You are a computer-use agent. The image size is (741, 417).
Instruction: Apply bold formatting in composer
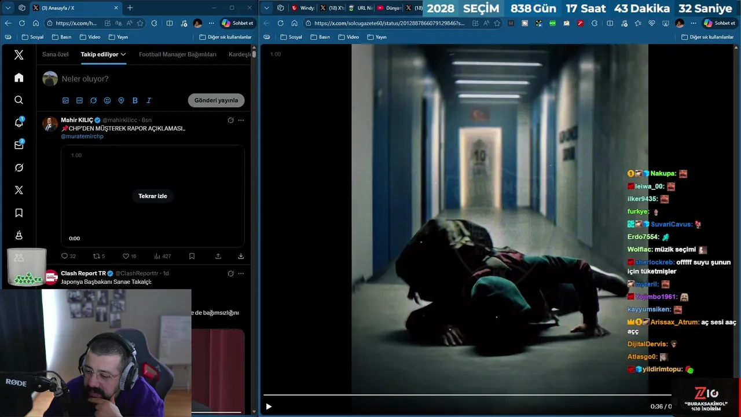click(x=135, y=100)
